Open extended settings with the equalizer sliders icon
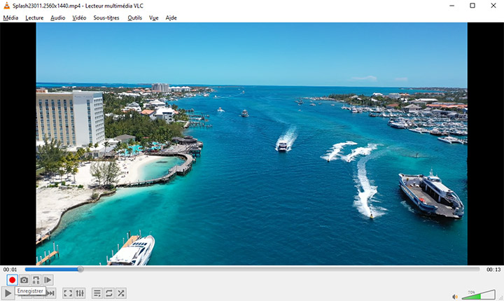This screenshot has height=301, width=504. click(80, 293)
